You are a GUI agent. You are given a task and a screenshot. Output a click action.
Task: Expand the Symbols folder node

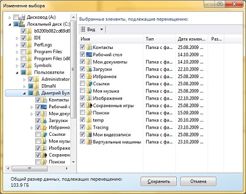(x=17, y=66)
